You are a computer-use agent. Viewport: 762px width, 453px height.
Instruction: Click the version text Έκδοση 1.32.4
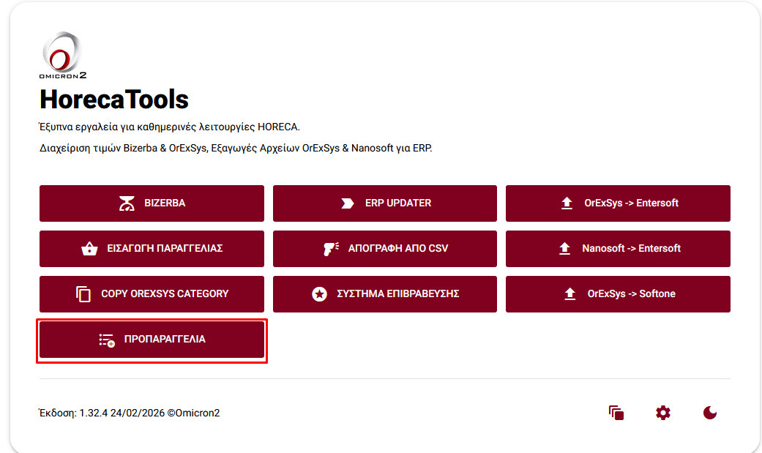coord(129,413)
